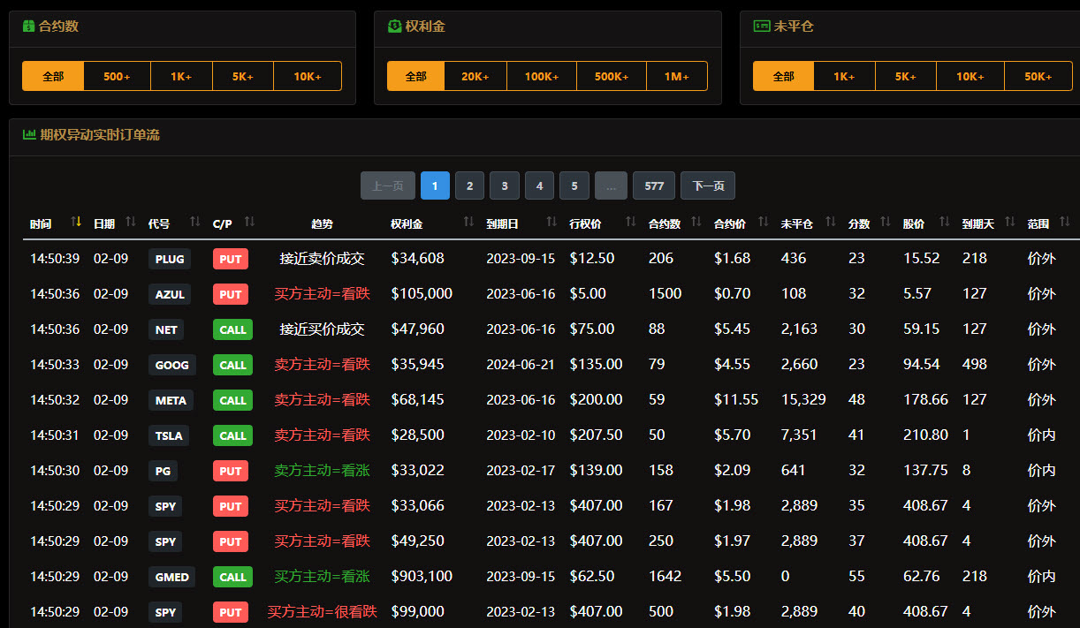Image resolution: width=1080 pixels, height=628 pixels.
Task: Sort table by 股价 column arrows
Action: (x=944, y=223)
